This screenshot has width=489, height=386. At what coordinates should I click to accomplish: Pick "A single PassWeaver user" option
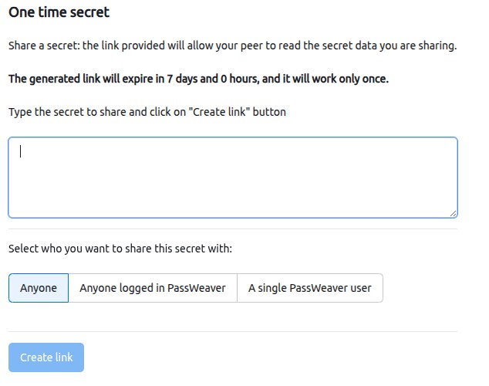[309, 288]
